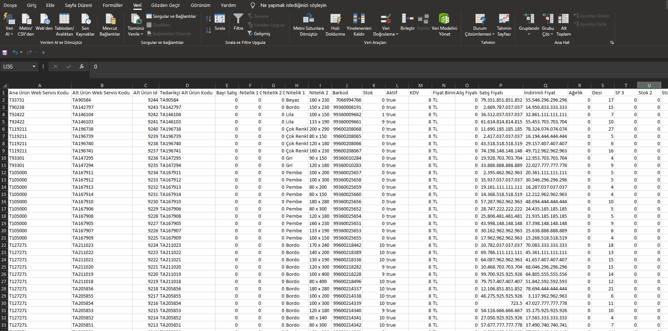
Task: Insert Alt Toplam subtotals
Action: [x=564, y=24]
